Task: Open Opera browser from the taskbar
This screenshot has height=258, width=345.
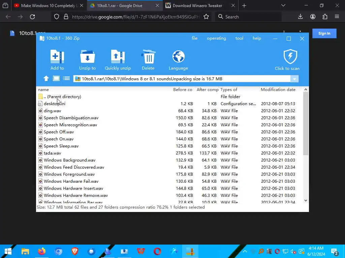Action: [x=157, y=251]
